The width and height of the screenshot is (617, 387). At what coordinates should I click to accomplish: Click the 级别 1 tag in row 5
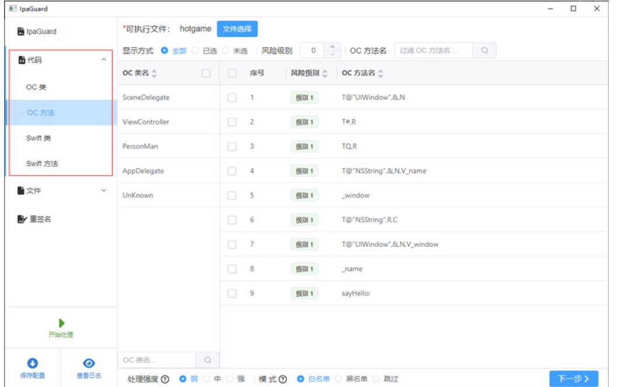click(x=304, y=195)
